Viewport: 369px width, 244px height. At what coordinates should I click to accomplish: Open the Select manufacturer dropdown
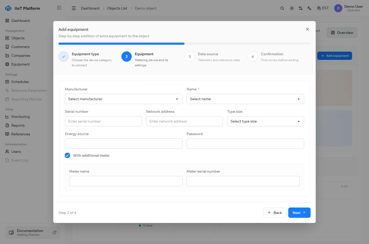point(124,99)
